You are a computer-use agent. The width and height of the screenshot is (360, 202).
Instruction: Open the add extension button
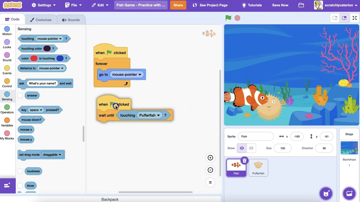click(7, 185)
